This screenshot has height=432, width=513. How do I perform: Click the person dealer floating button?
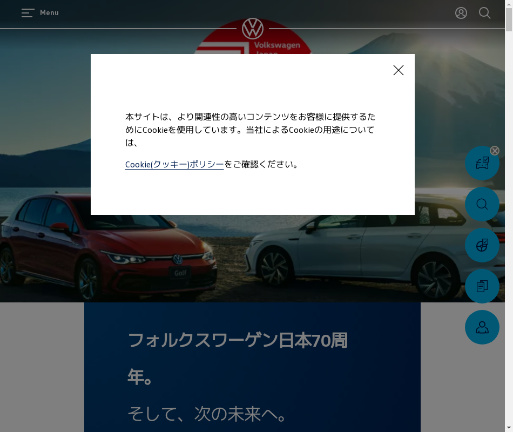482,327
